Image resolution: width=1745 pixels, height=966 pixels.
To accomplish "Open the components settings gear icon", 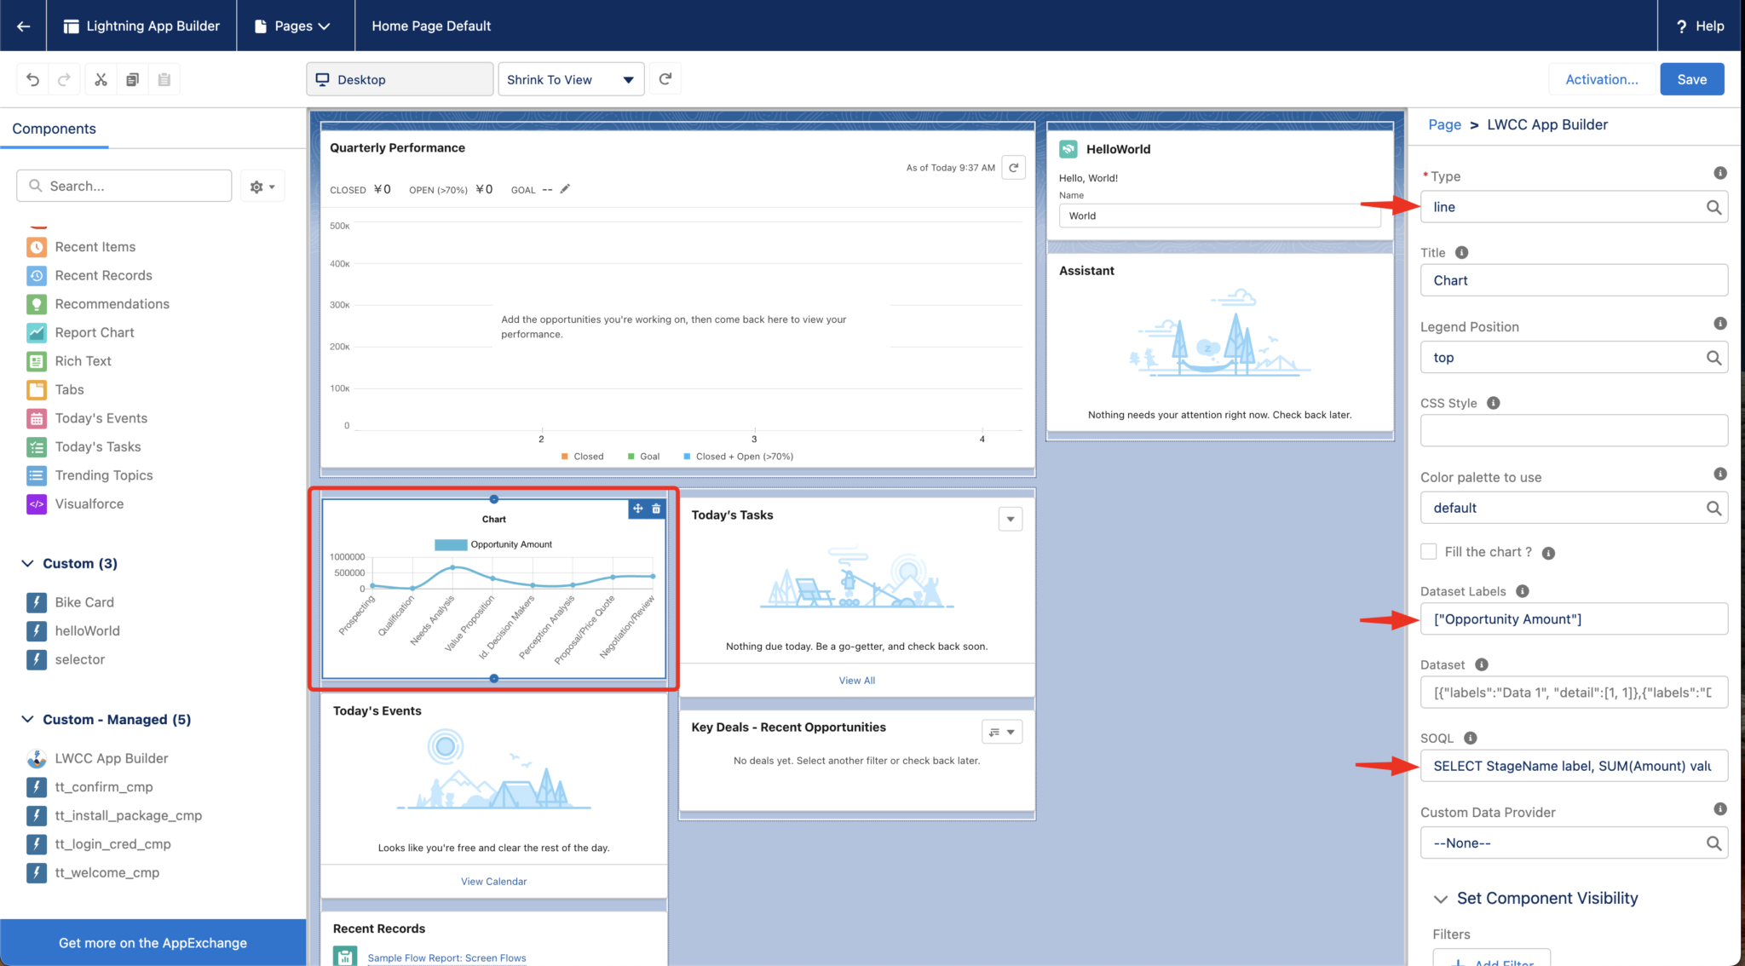I will tap(256, 185).
